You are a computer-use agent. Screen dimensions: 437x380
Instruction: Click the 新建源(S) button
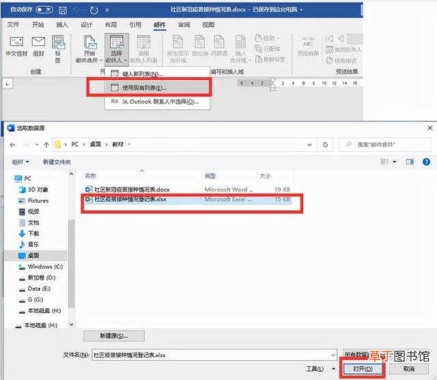[114, 336]
